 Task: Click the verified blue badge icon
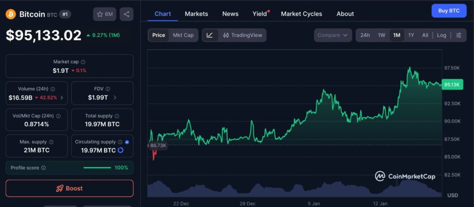coord(127,142)
